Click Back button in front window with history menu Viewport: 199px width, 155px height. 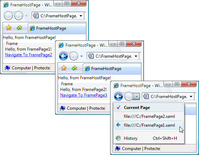click(118, 96)
